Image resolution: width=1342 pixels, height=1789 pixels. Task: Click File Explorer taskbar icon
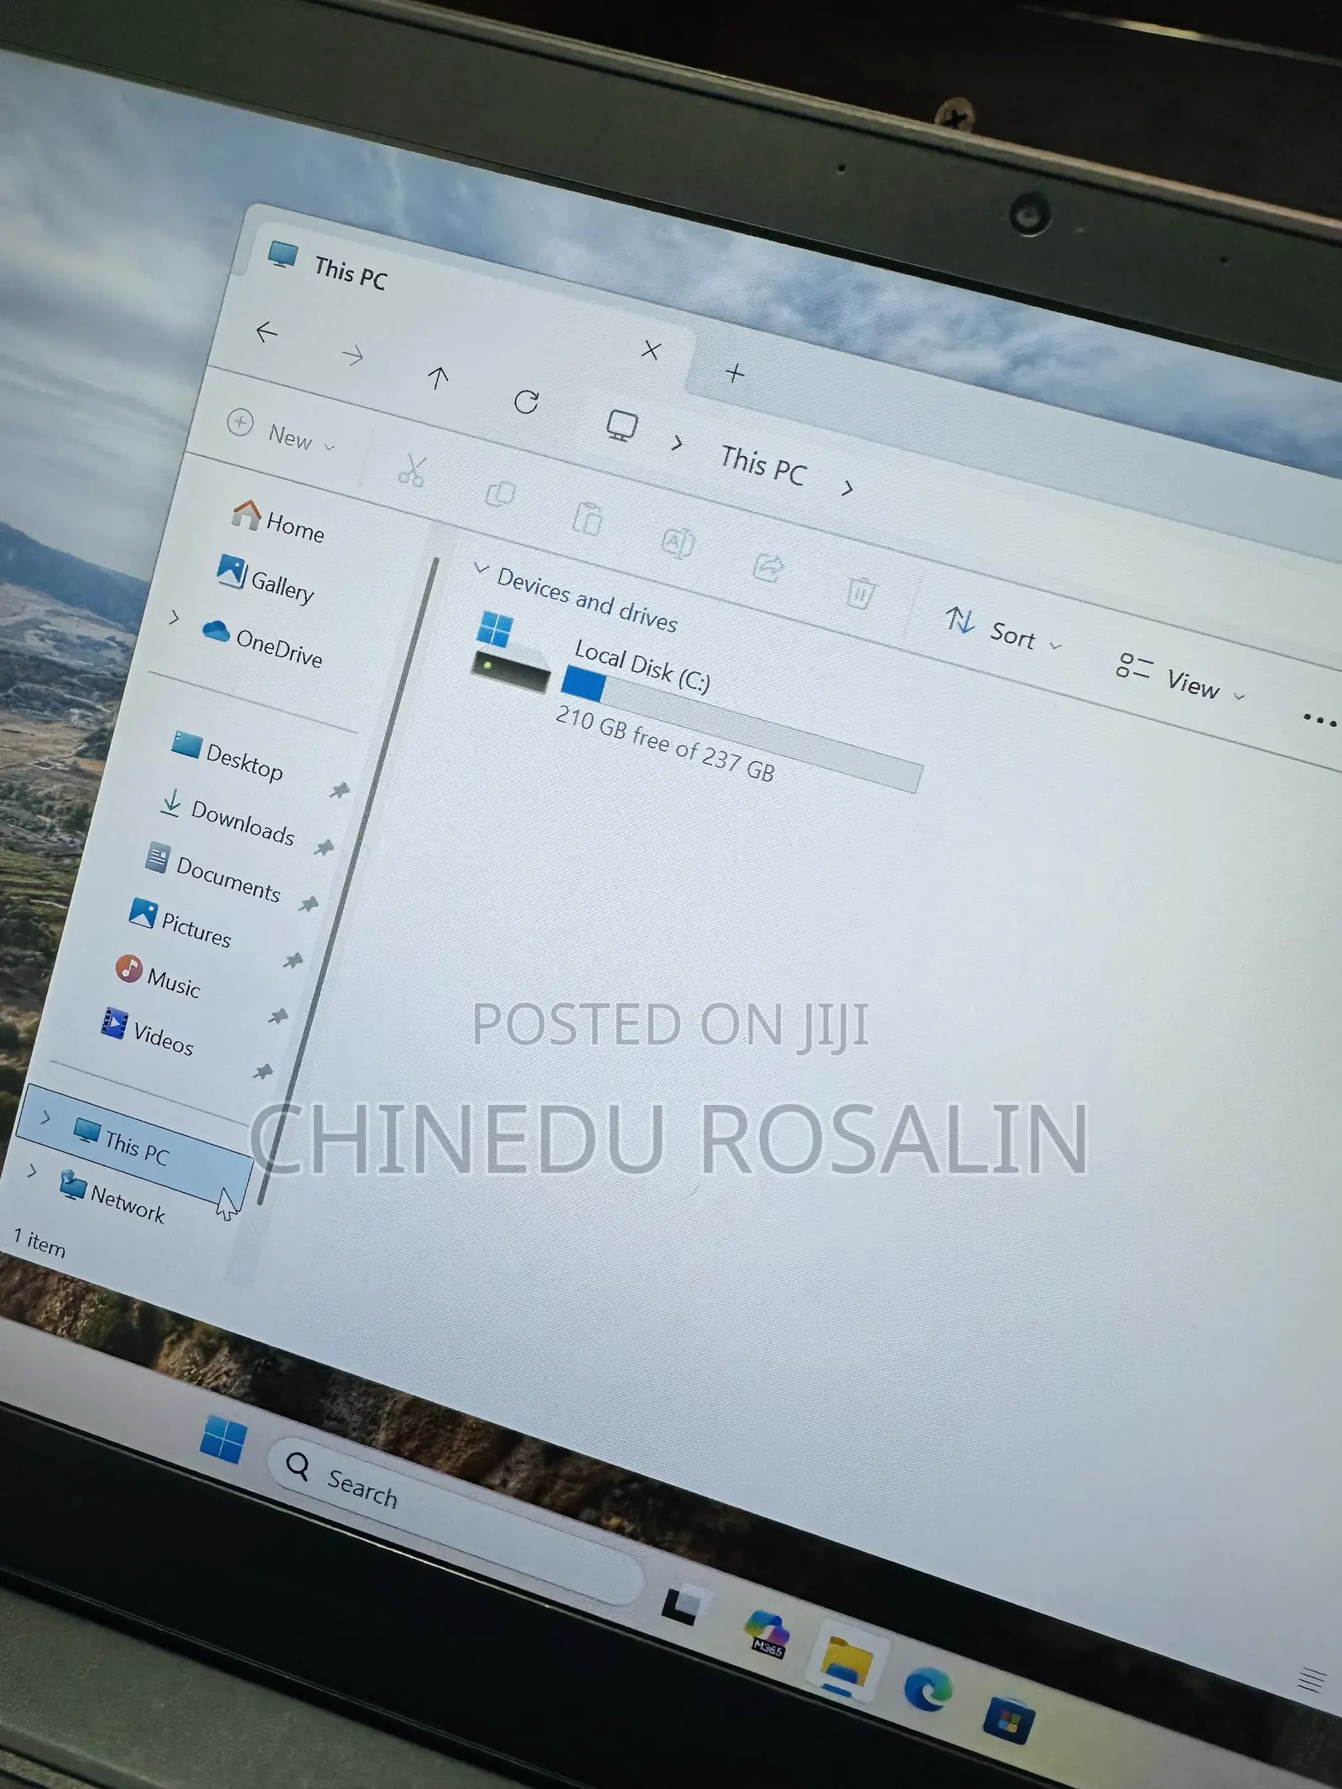[x=847, y=1662]
